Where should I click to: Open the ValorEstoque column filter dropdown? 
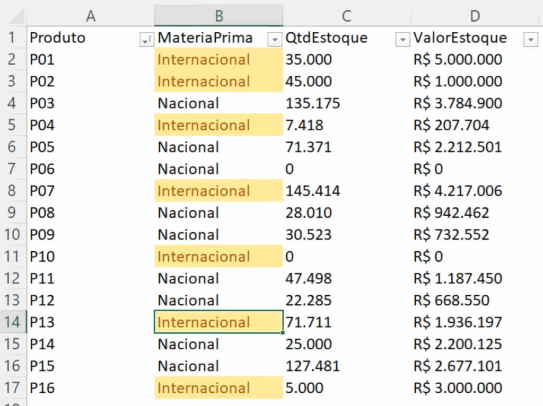tap(530, 40)
